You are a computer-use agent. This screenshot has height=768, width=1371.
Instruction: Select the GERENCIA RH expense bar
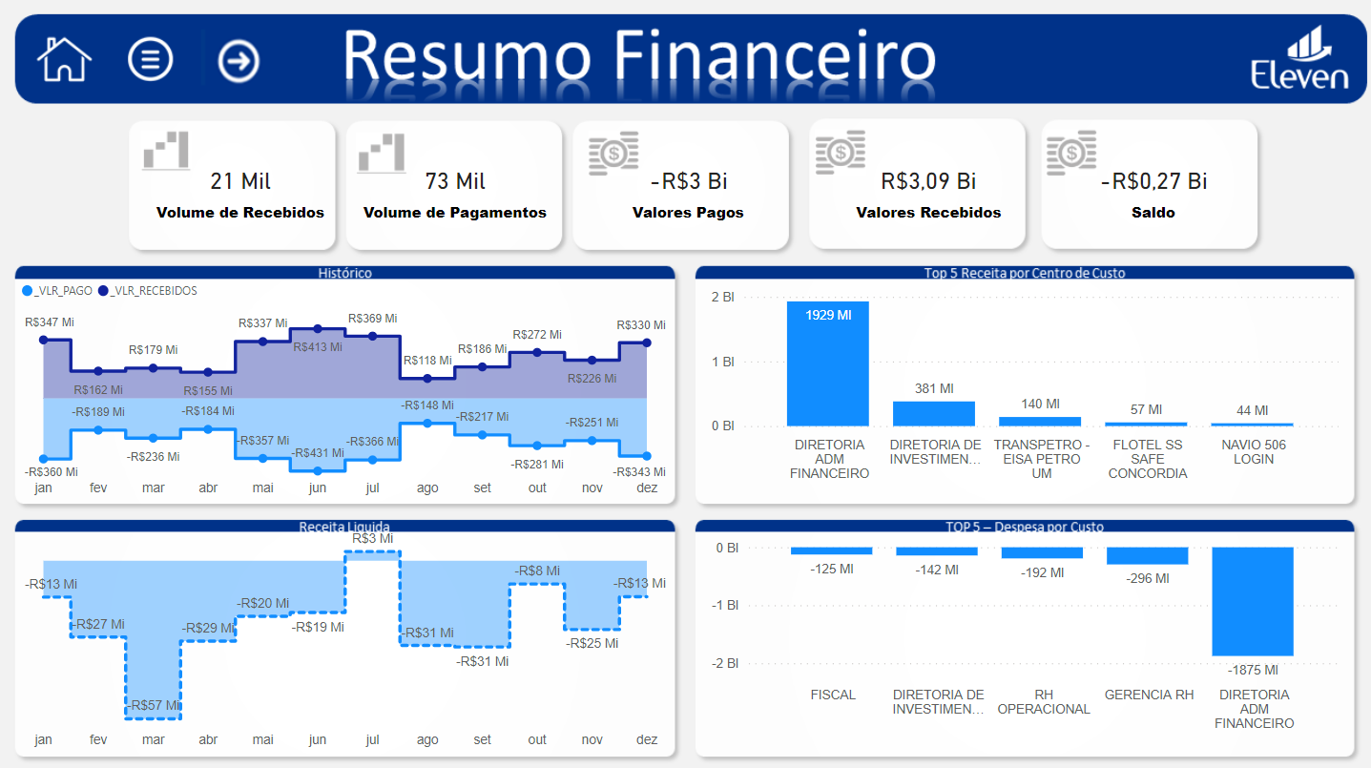(x=1147, y=556)
